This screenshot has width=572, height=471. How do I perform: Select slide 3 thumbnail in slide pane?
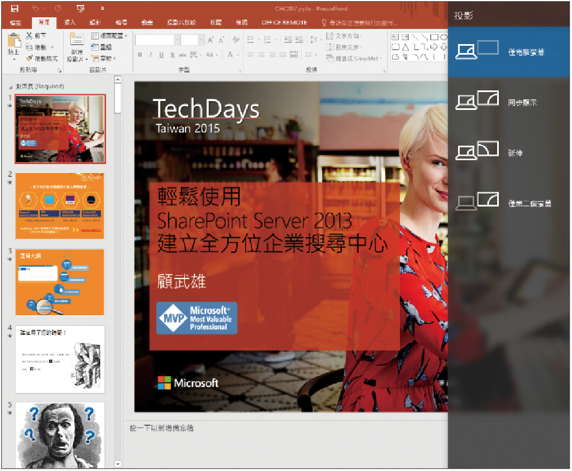point(60,282)
